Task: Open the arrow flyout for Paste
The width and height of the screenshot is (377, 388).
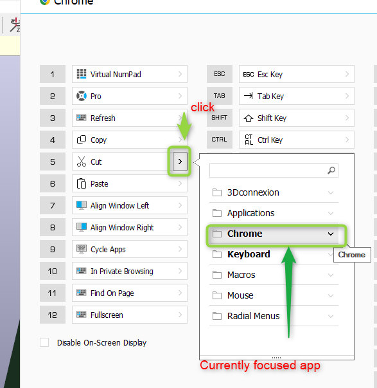Action: click(180, 183)
